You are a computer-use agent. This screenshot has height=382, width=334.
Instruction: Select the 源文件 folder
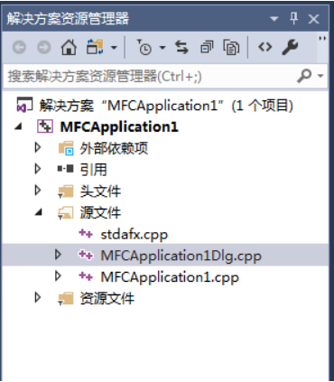[x=100, y=213]
